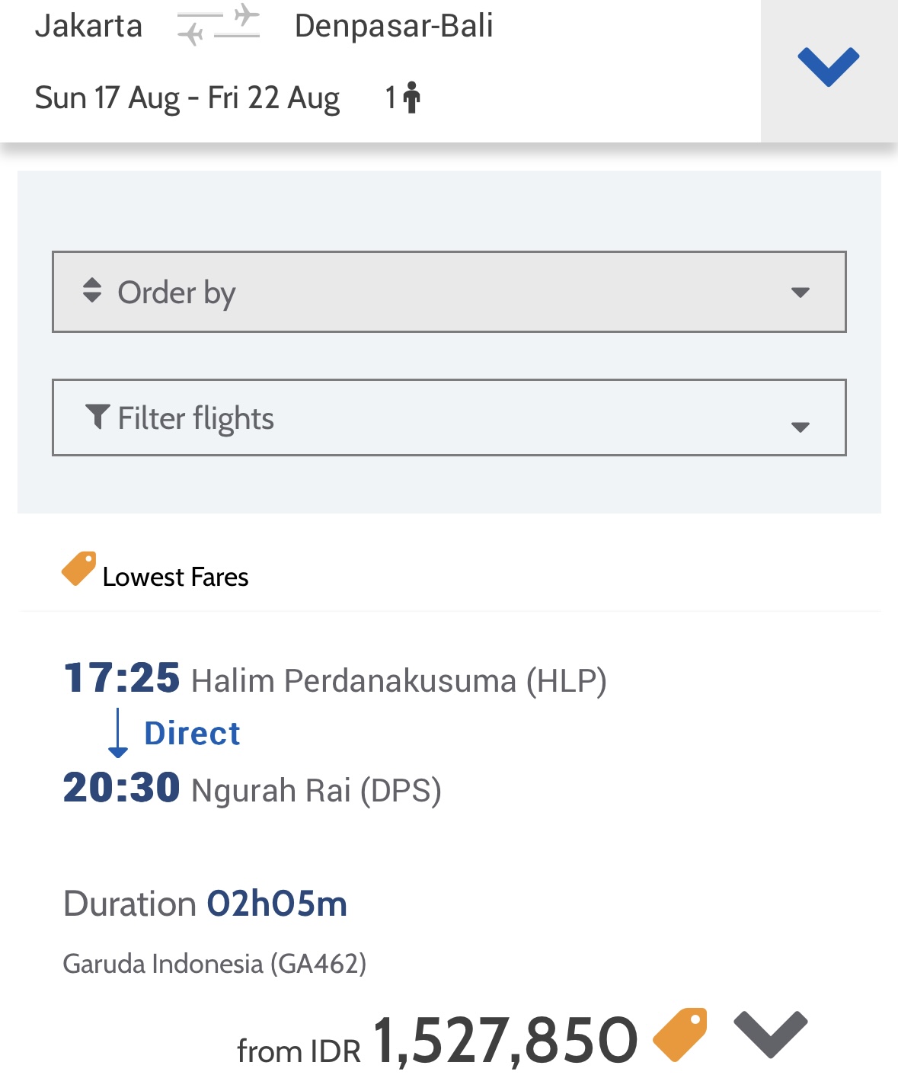Click the orange Lowest Fares tag icon

(x=79, y=569)
